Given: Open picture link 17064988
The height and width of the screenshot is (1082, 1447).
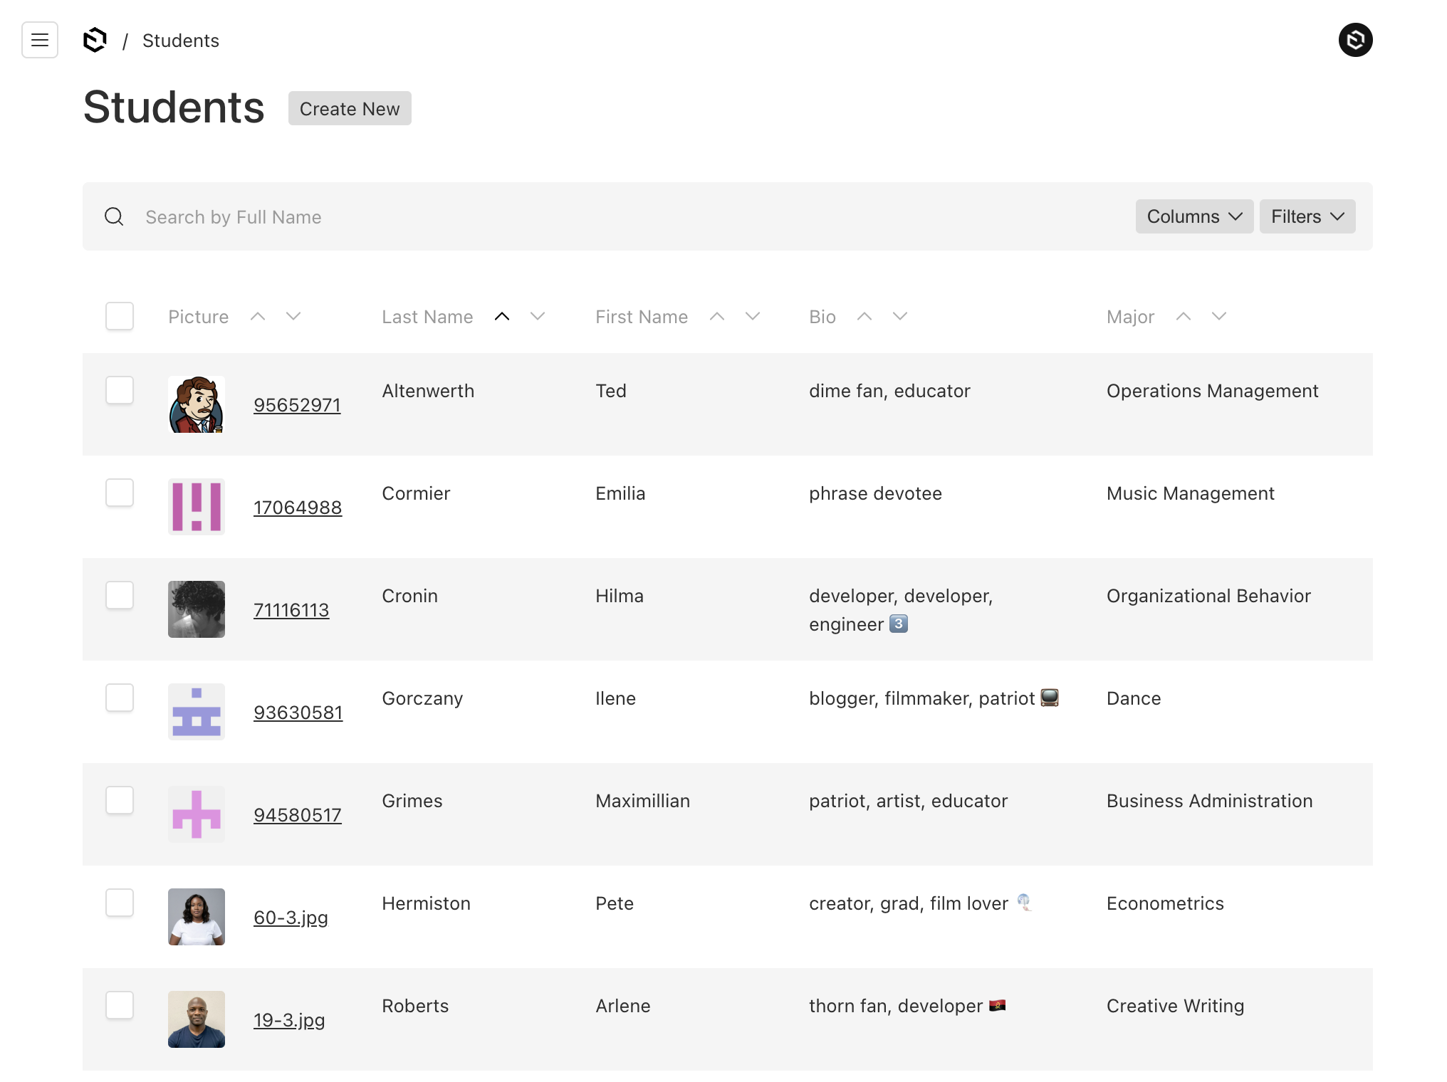Looking at the screenshot, I should click(x=298, y=508).
